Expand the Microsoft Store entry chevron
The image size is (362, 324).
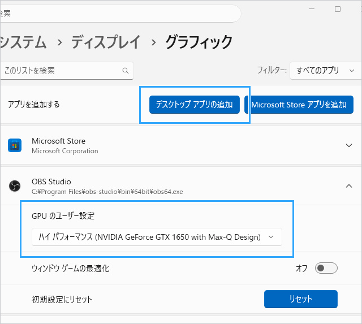tap(349, 145)
